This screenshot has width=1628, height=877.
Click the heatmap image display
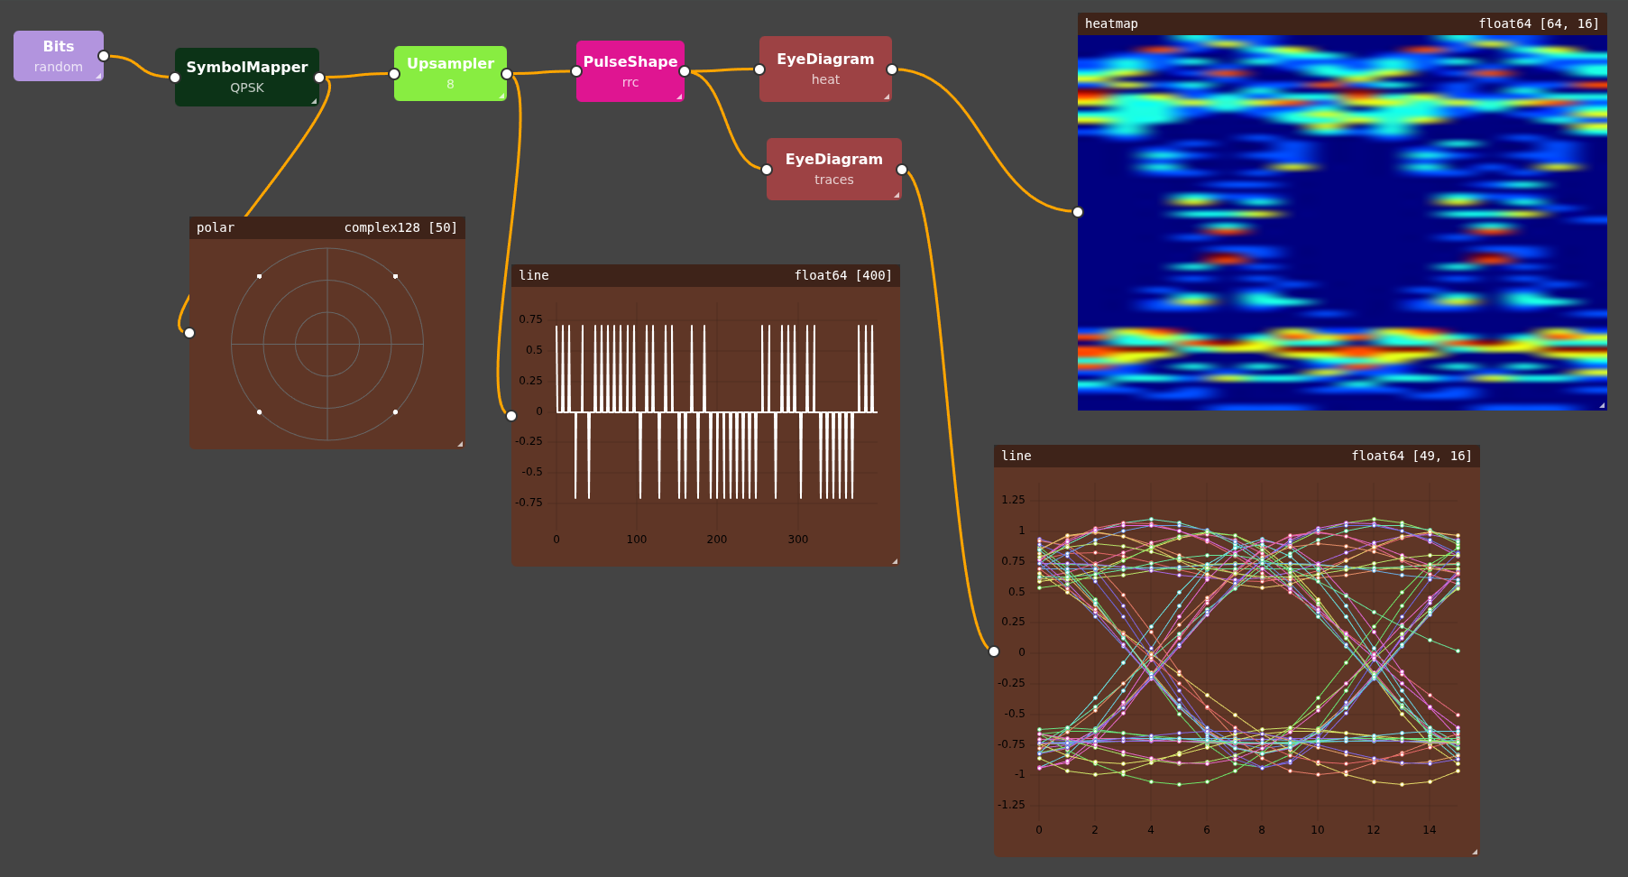[x=1342, y=223]
